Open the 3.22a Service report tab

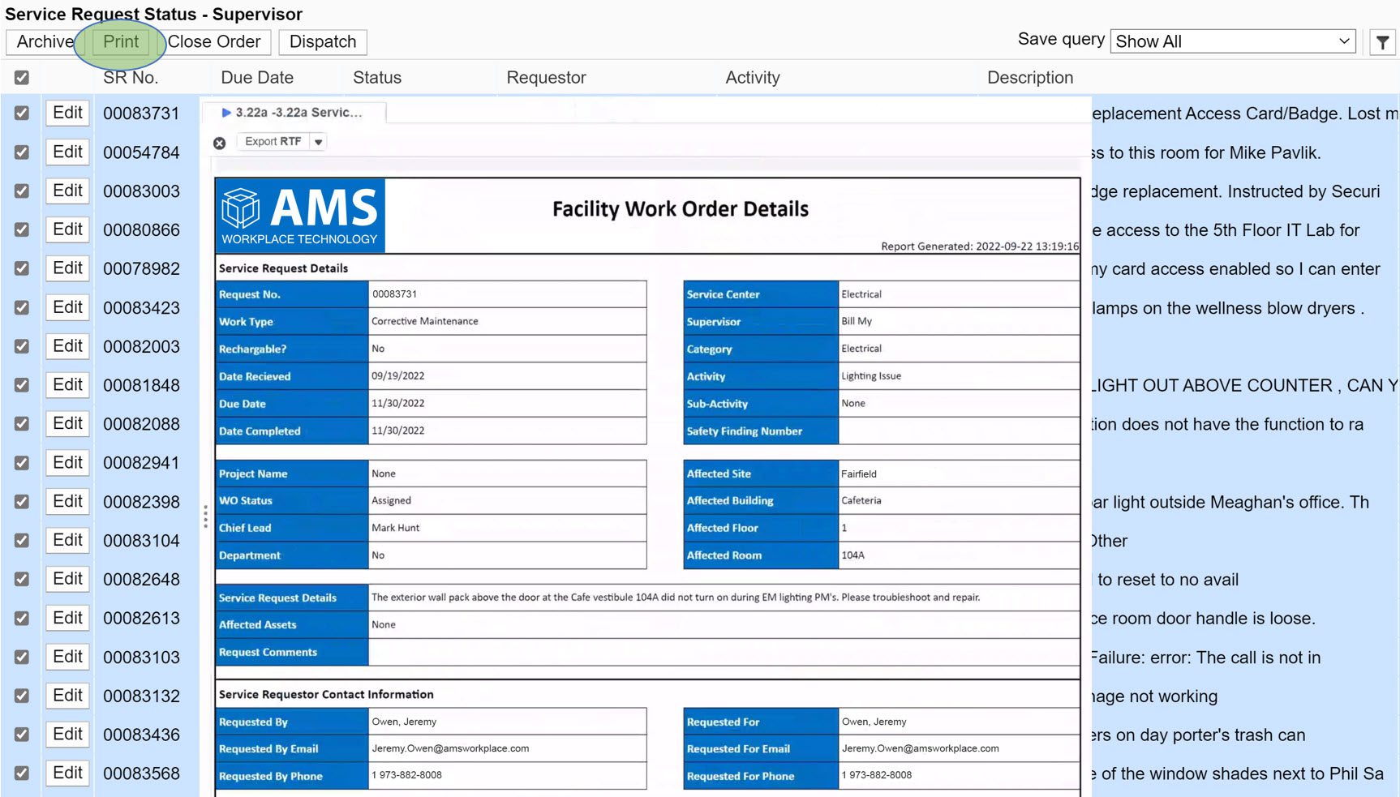click(298, 113)
